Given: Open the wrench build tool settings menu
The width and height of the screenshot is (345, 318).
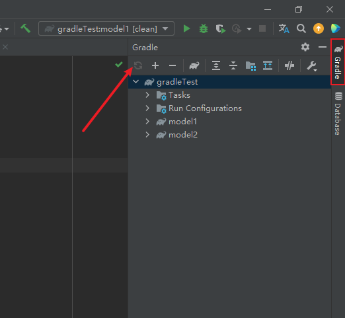Looking at the screenshot, I should [312, 65].
